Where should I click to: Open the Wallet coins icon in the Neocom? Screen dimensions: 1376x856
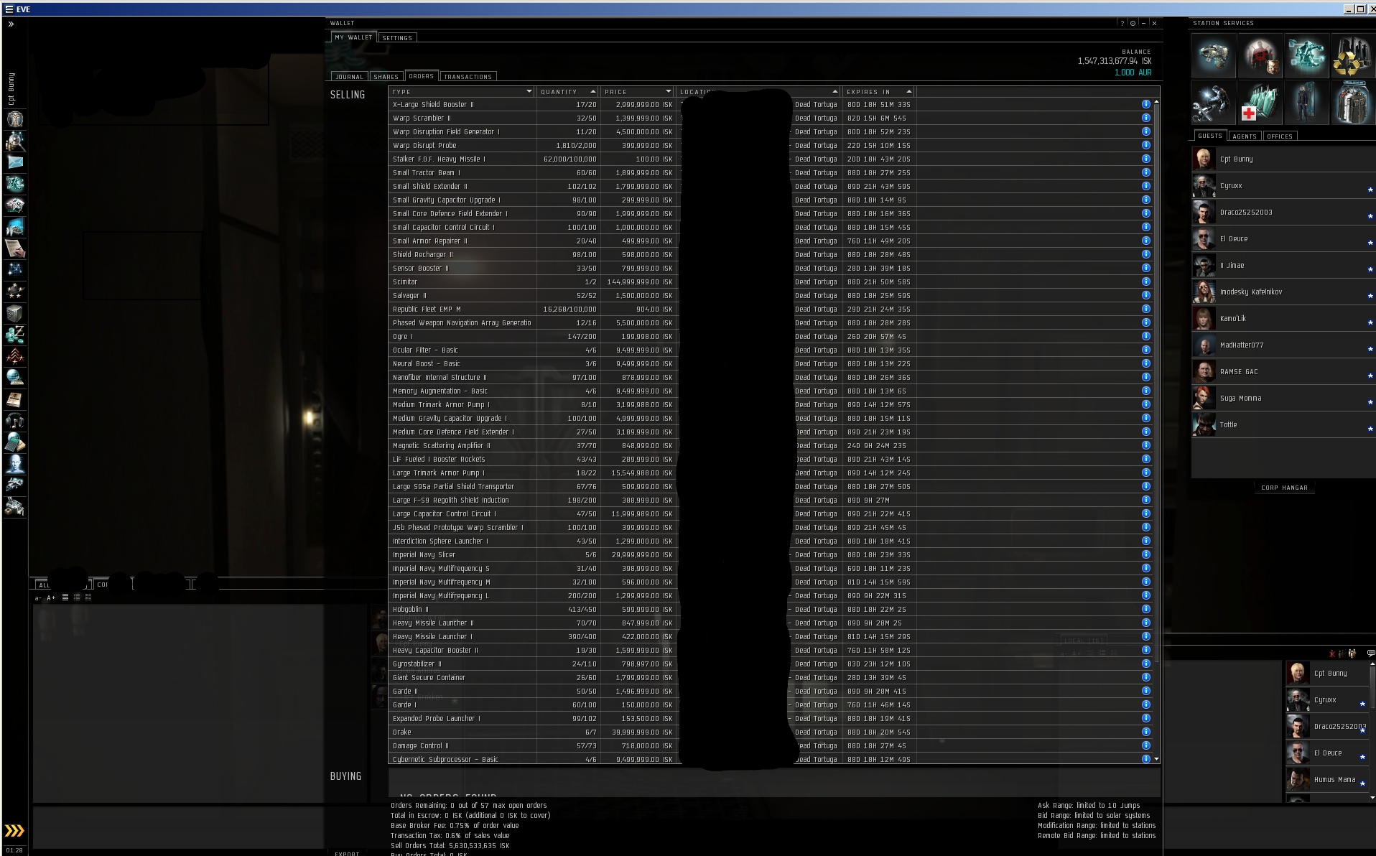[15, 335]
